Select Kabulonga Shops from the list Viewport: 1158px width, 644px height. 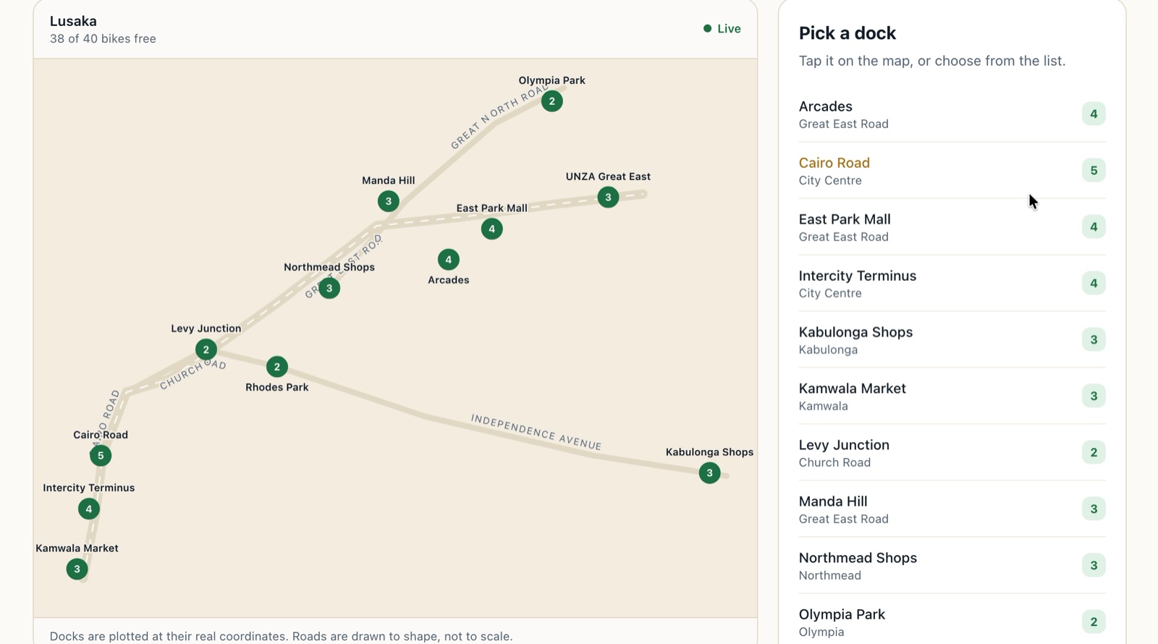point(952,340)
